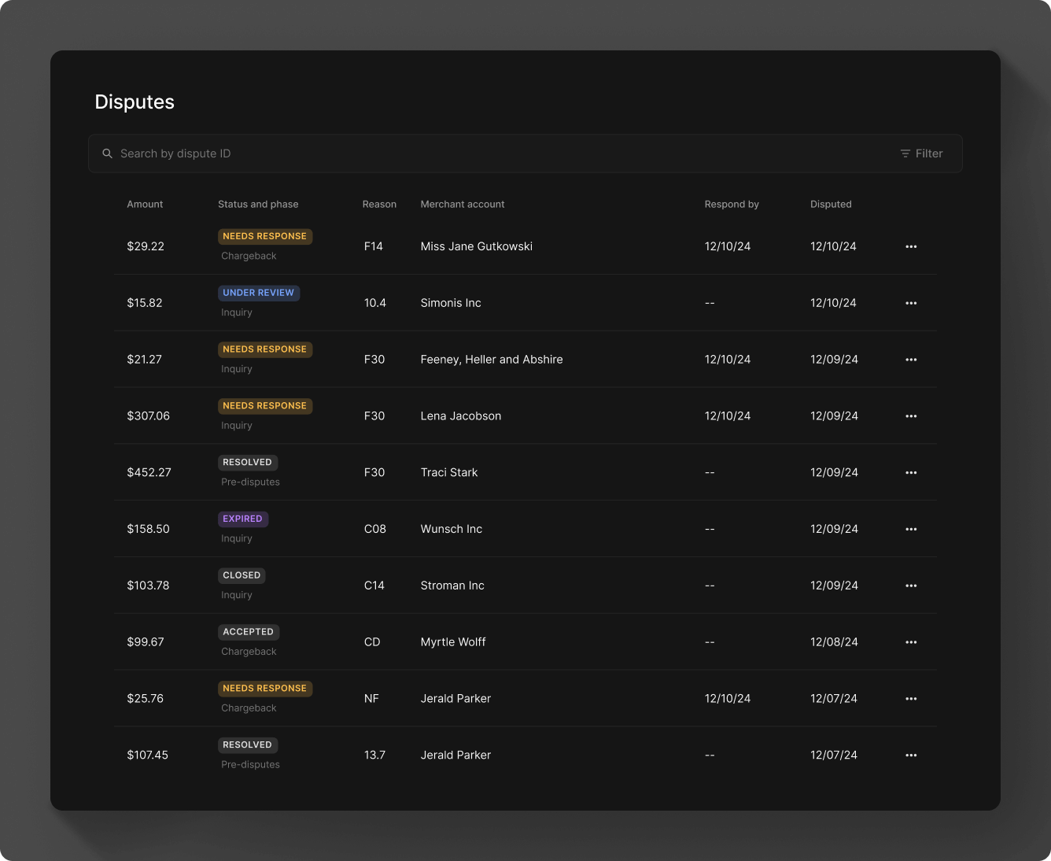Select the CLOSED status badge
Screen dimensions: 1051x861
tap(242, 575)
